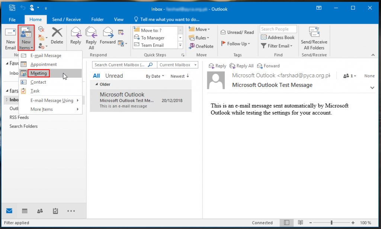Show only Unread messages

114,75
